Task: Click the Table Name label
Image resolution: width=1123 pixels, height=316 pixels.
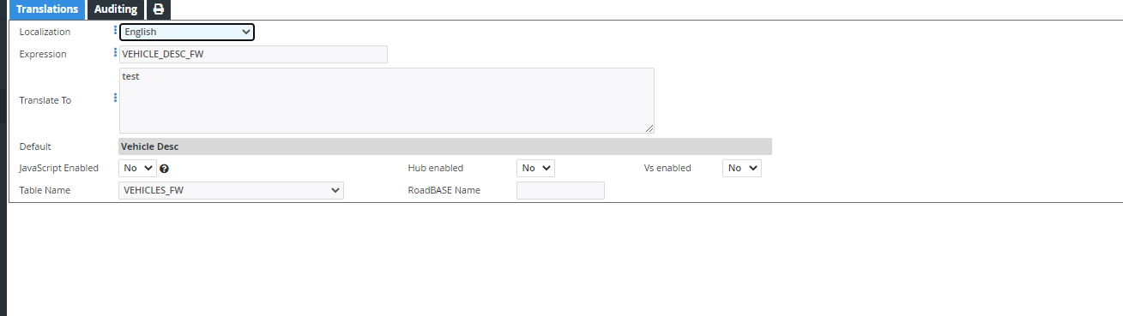Action: pos(45,190)
